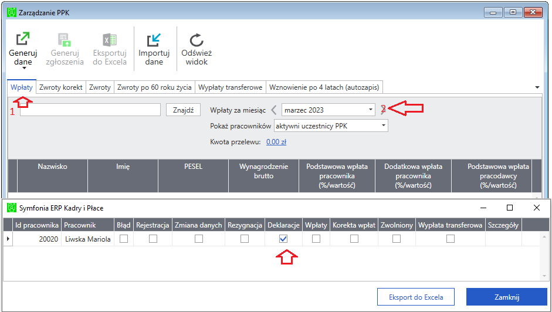The image size is (552, 312).
Task: Click the Podstawowa wpłata pracodawcy column header
Action: tap(492, 176)
